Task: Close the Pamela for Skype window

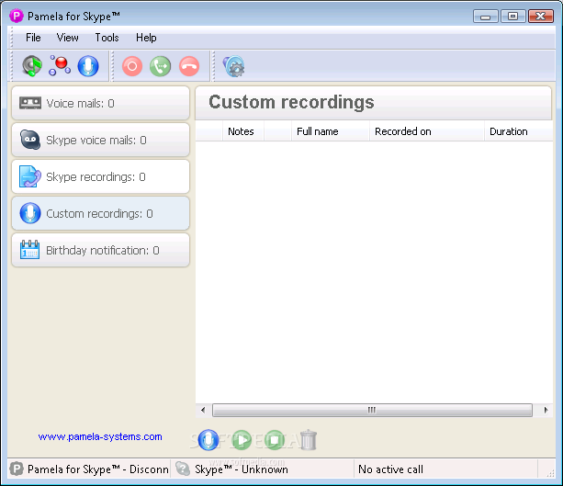Action: tap(541, 17)
